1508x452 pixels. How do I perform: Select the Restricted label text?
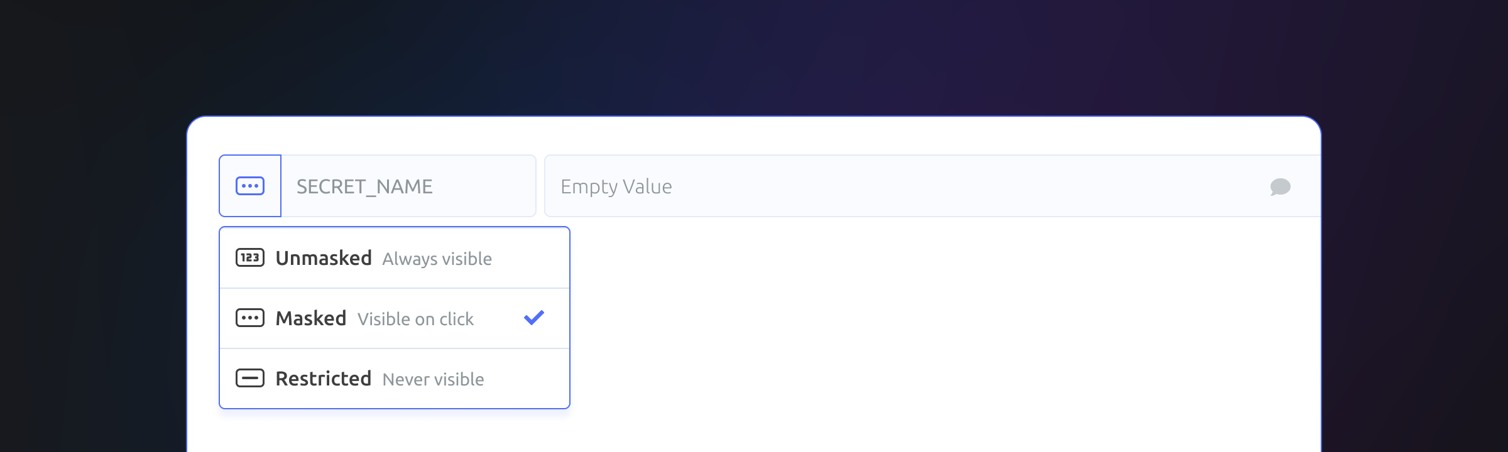[324, 379]
